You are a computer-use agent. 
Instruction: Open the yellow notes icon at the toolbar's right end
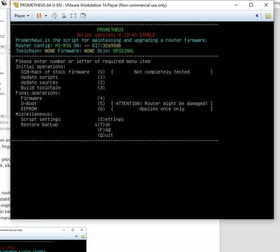click(268, 16)
